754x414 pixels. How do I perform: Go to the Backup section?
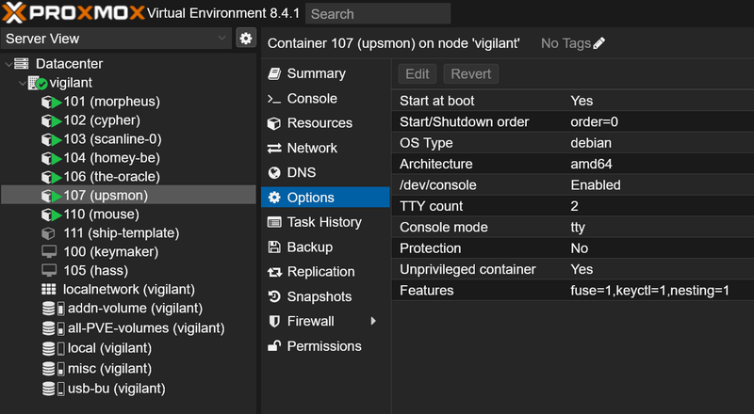pyautogui.click(x=309, y=247)
